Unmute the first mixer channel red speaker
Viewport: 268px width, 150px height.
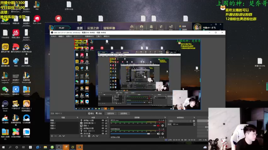158,126
